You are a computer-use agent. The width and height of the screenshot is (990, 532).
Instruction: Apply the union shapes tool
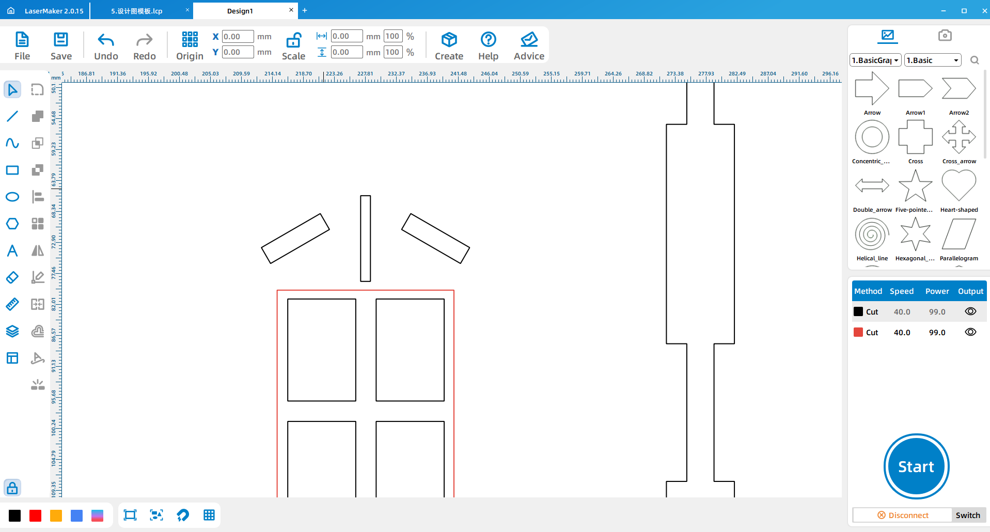pos(37,116)
